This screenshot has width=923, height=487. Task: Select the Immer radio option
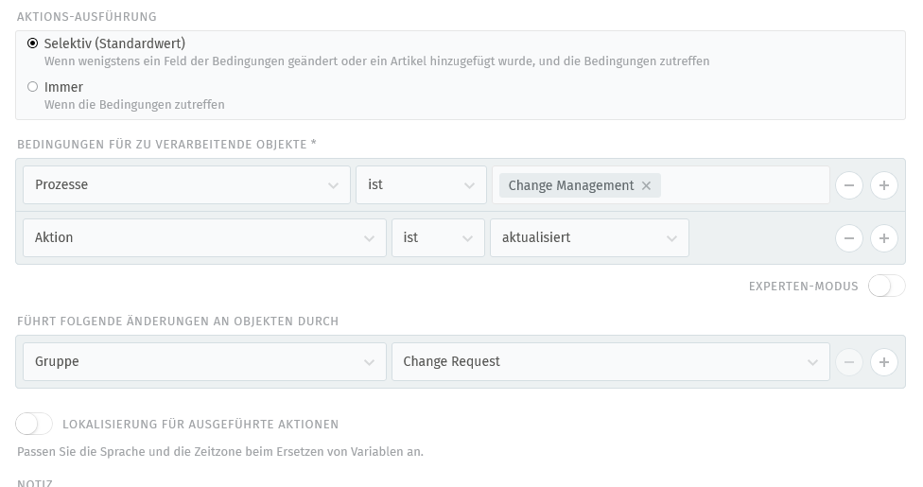click(x=33, y=87)
